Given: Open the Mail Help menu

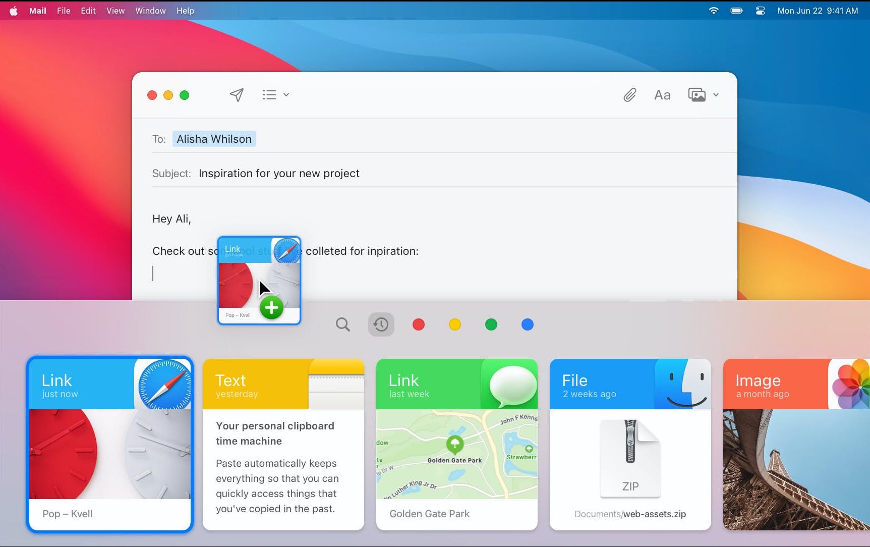Looking at the screenshot, I should [x=185, y=10].
